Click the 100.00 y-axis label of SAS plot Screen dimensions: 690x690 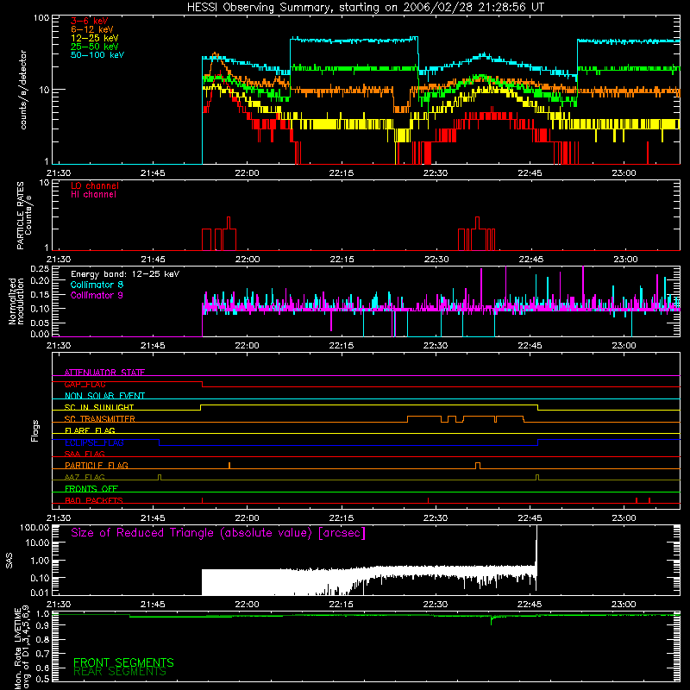(x=34, y=528)
